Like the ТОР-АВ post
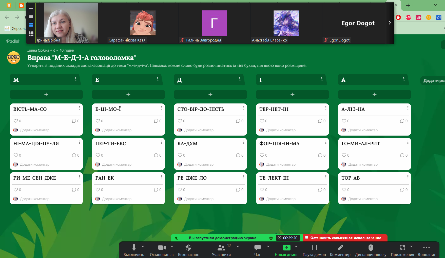Image resolution: width=445 pixels, height=258 pixels. [344, 190]
